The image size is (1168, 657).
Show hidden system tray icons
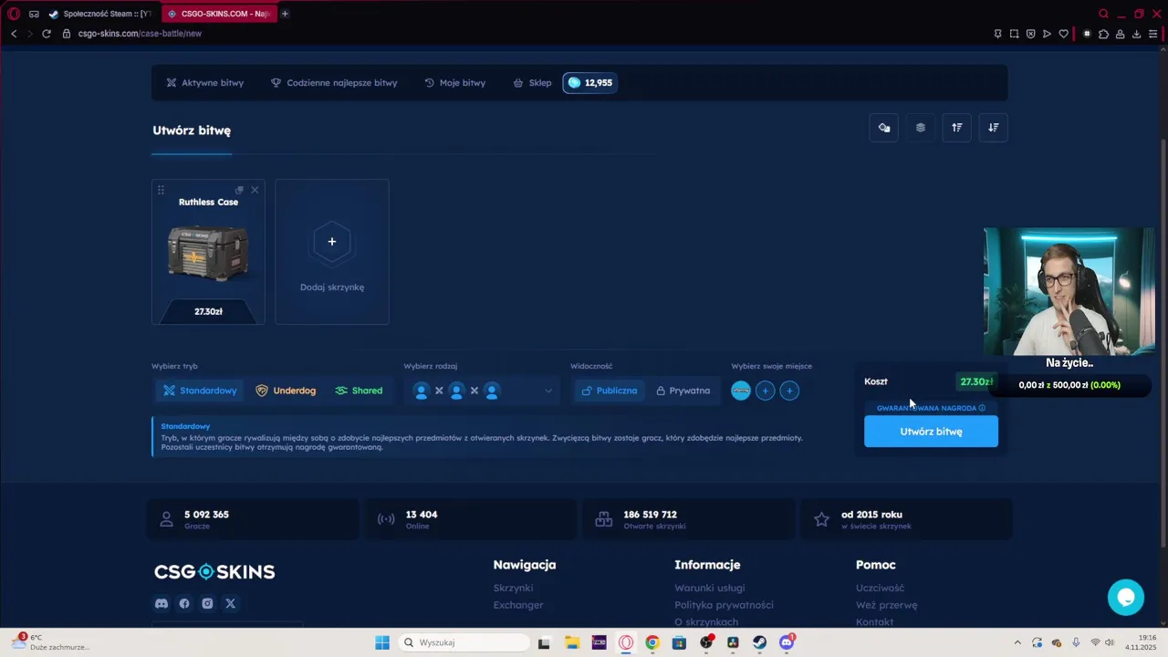[1017, 642]
